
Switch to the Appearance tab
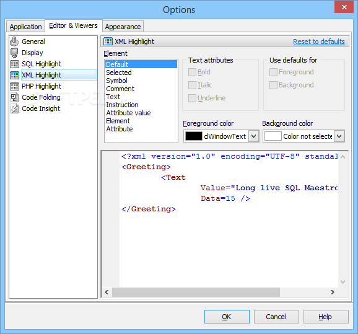pos(123,27)
